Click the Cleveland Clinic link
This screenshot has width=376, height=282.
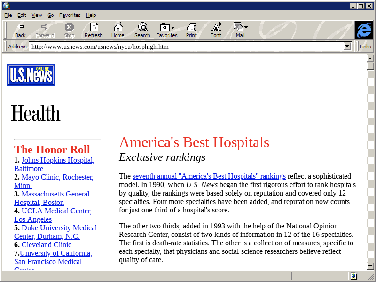coord(47,245)
